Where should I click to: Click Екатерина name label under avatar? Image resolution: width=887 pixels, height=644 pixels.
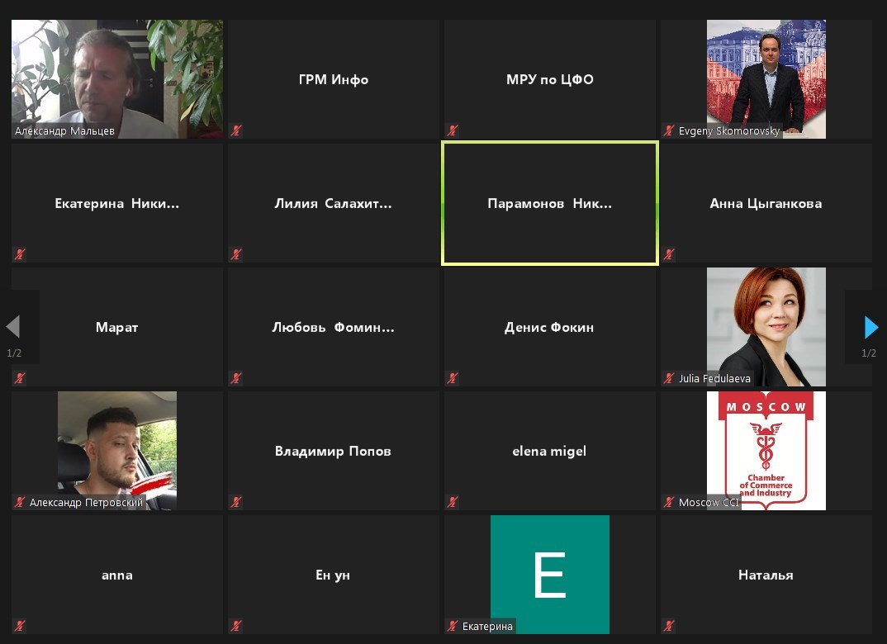pyautogui.click(x=487, y=626)
